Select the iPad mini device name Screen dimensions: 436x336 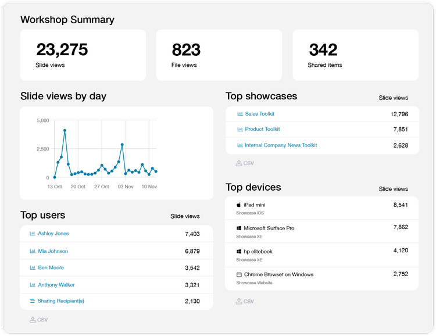click(x=255, y=205)
